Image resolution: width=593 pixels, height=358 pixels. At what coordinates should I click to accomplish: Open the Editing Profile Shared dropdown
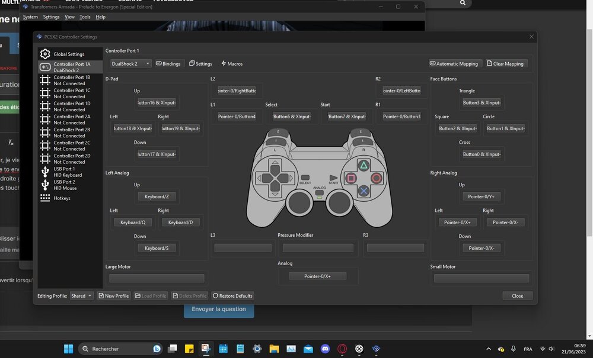(x=81, y=296)
